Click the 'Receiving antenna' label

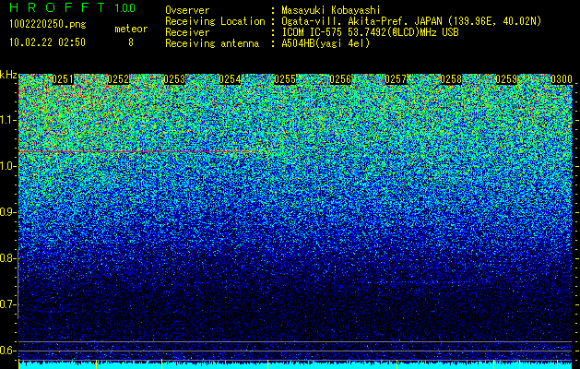(212, 43)
